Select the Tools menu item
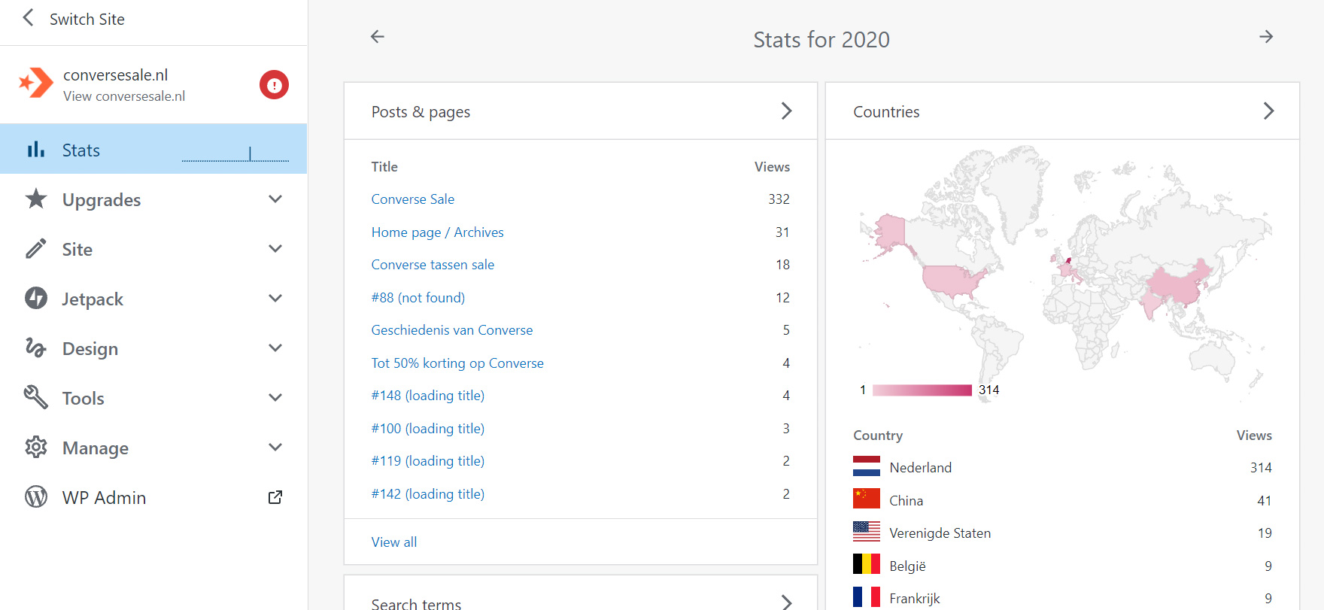Viewport: 1324px width, 610px height. coord(153,397)
